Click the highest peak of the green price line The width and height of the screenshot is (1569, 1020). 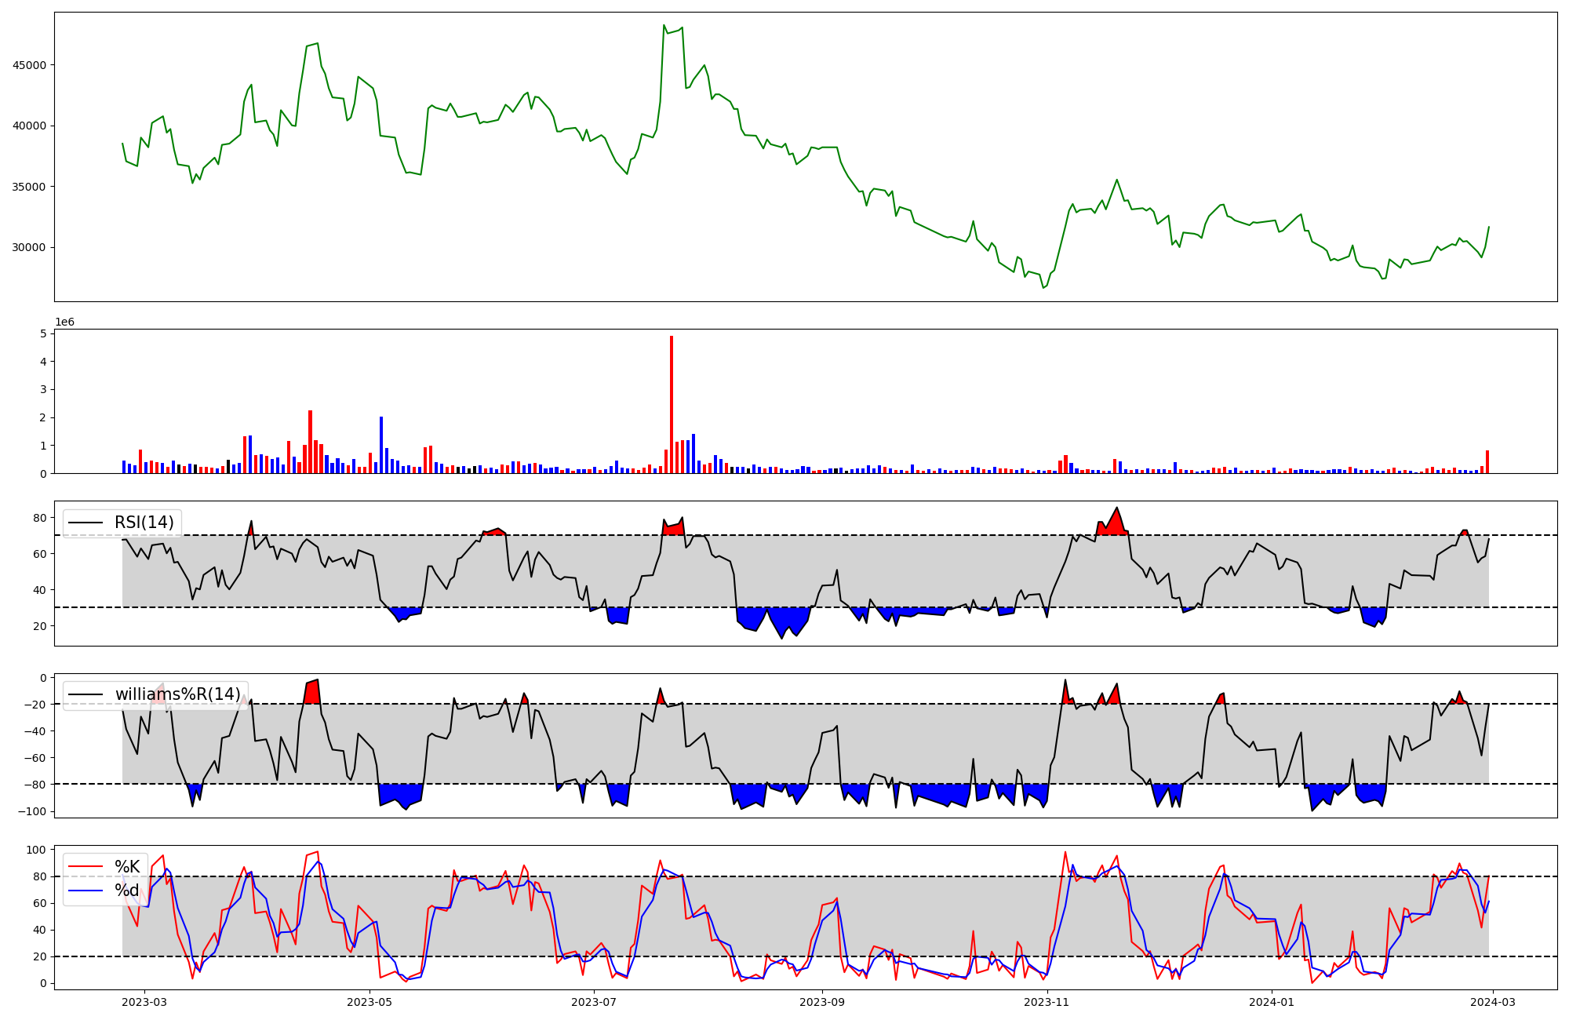[x=664, y=25]
